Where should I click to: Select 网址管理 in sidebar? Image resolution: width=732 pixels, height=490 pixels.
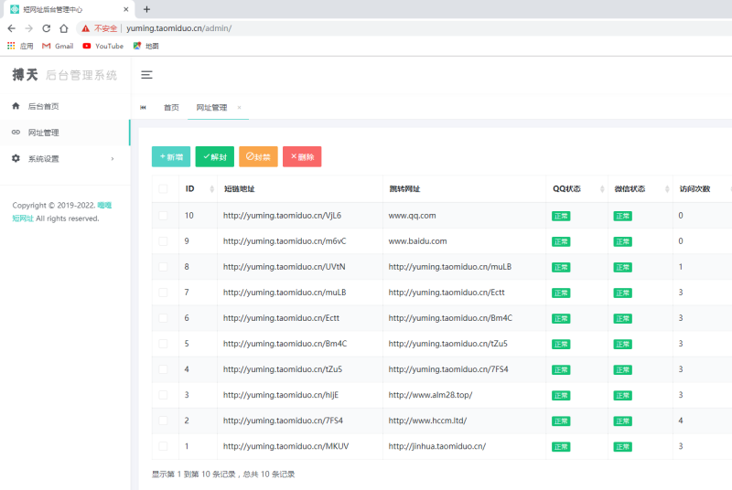point(65,133)
